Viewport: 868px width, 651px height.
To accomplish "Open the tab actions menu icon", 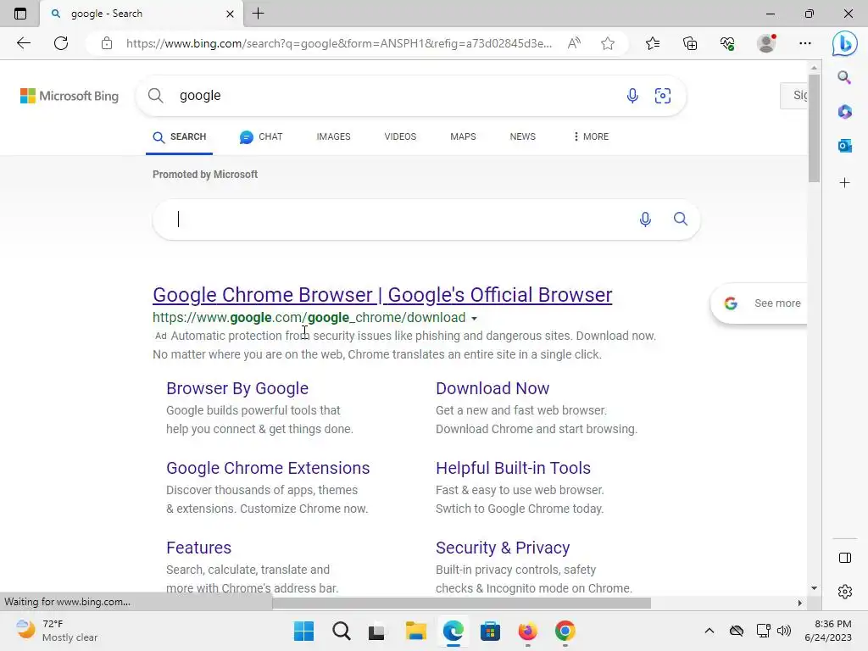I will click(20, 14).
